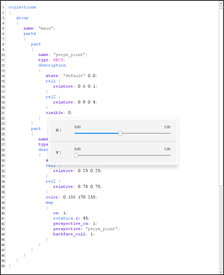Click the "parts" keyword on line 6
Viewport: 224px width, 275px height.
[x=30, y=34]
